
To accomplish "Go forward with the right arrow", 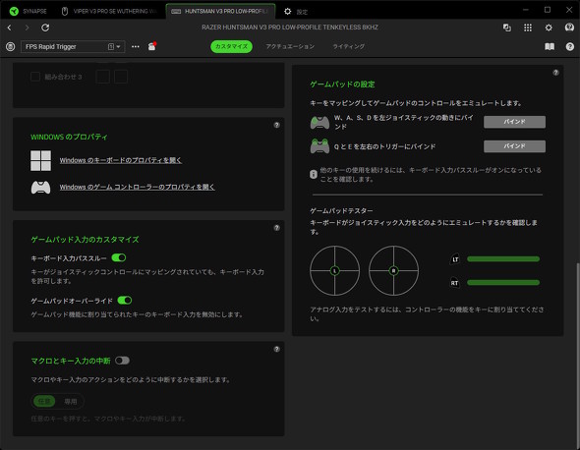I will click(27, 28).
